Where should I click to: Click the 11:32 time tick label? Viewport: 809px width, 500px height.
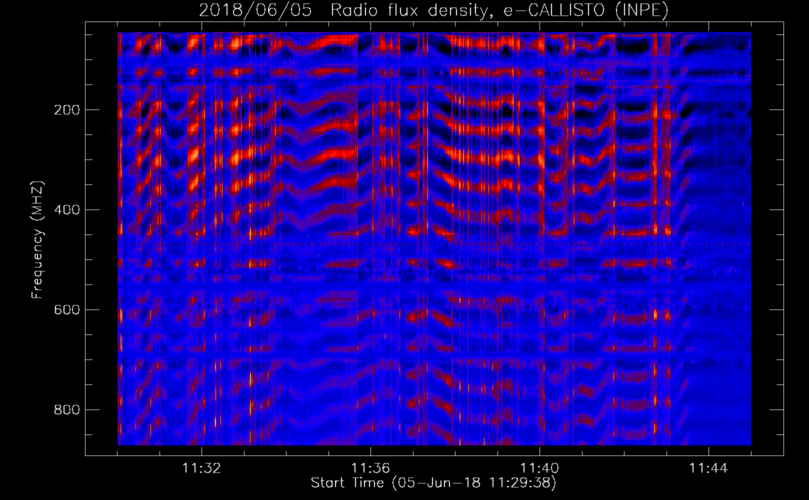(201, 468)
